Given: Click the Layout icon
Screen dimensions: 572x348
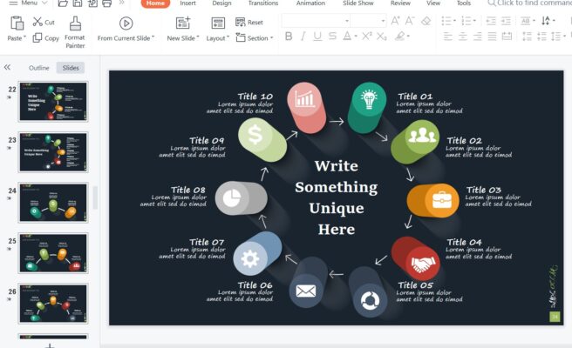Looking at the screenshot, I should [x=218, y=23].
